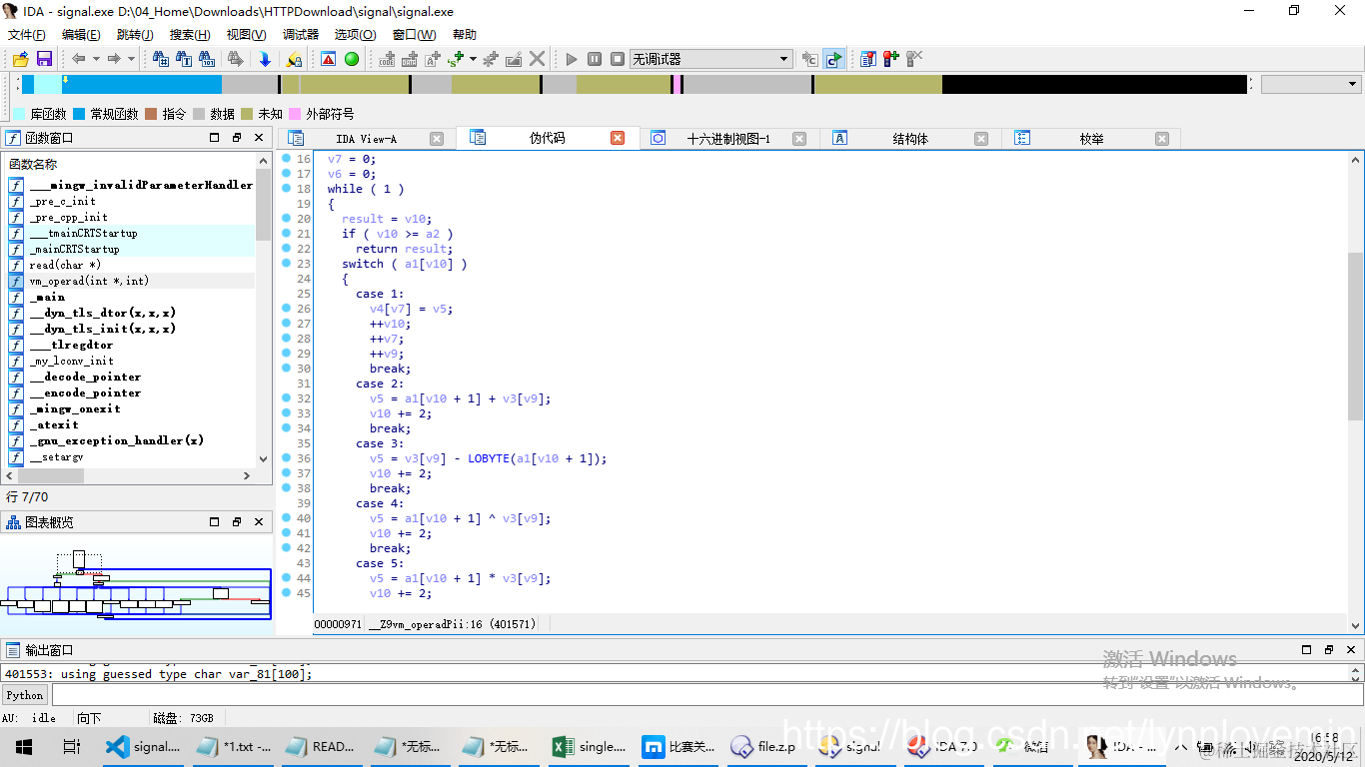The image size is (1365, 767).
Task: Click the Python command input field
Action: click(x=707, y=695)
